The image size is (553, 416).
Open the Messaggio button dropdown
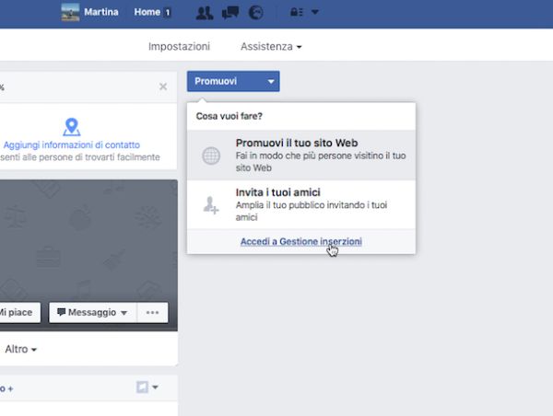pos(93,312)
